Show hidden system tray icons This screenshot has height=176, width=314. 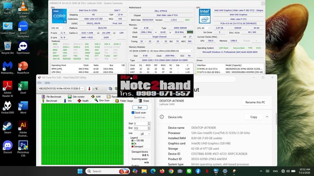click(x=261, y=171)
